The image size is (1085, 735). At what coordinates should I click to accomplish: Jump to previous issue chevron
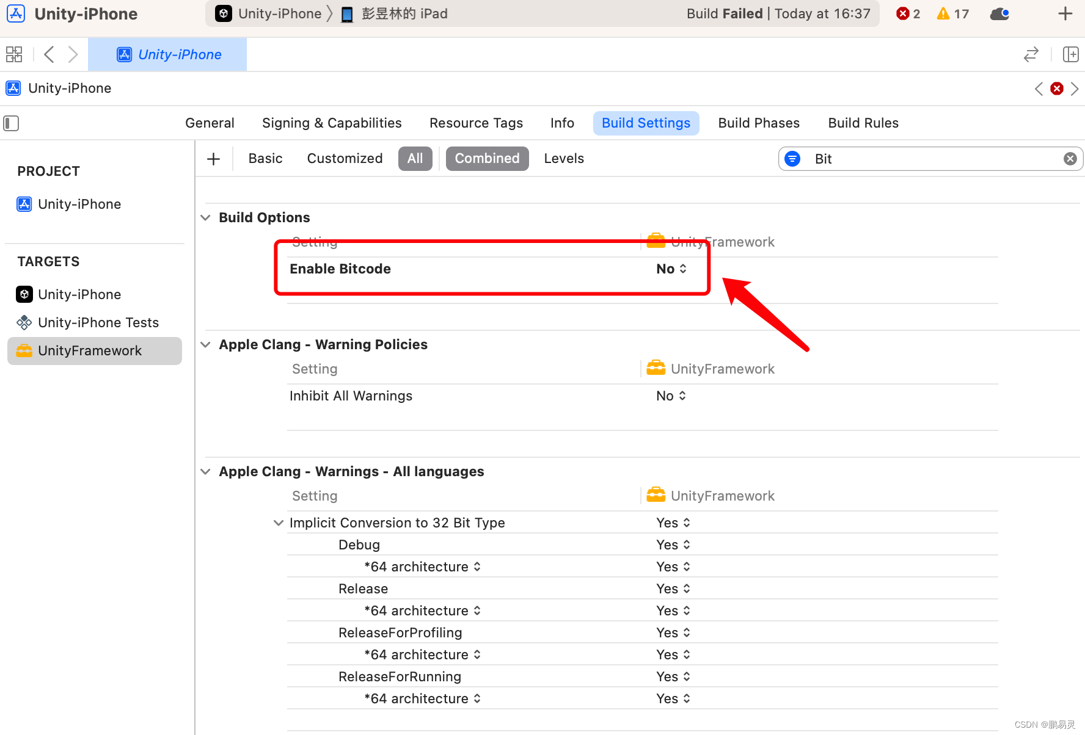[1039, 89]
